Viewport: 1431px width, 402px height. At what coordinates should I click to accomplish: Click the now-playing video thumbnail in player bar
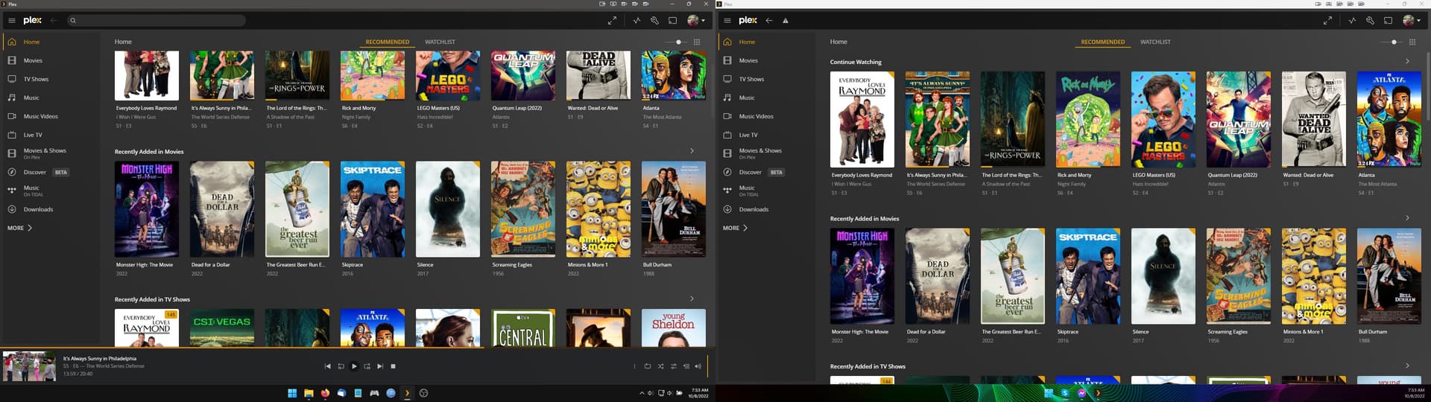(x=28, y=366)
